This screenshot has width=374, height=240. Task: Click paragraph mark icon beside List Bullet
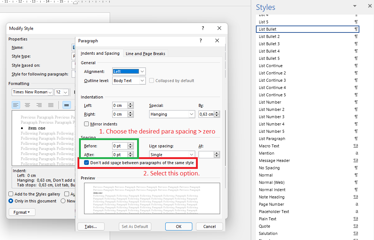[356, 29]
